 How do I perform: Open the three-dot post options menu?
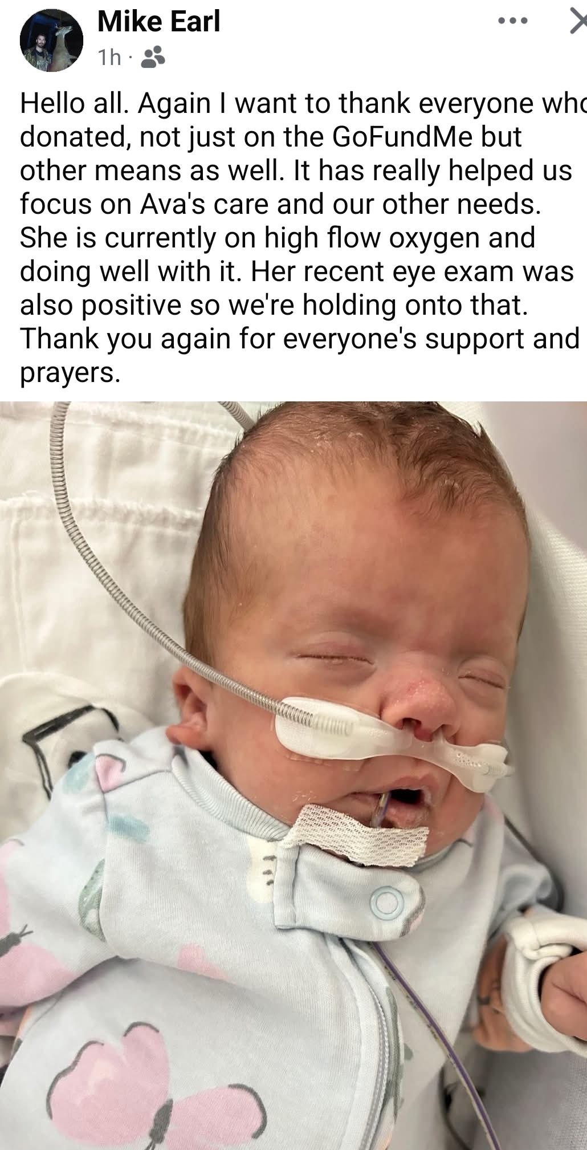[x=512, y=22]
